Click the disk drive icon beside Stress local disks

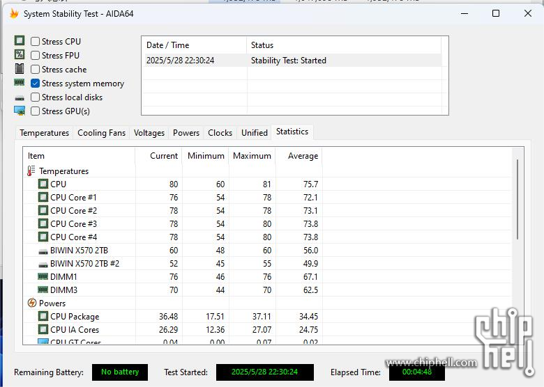20,98
